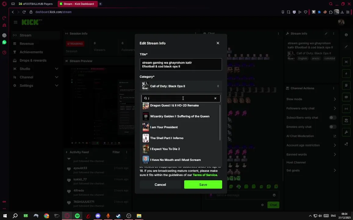Clear the category search field text
The image size is (353, 220).
pyautogui.click(x=215, y=98)
